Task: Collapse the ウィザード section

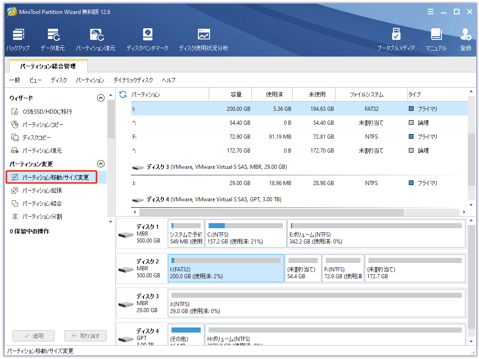Action: coord(101,98)
